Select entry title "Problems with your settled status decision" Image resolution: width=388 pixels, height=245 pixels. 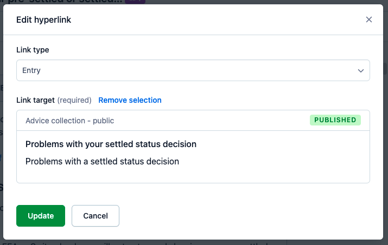click(x=111, y=144)
